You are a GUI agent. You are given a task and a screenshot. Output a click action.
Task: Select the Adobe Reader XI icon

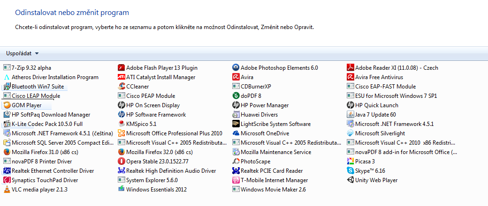[351, 68]
